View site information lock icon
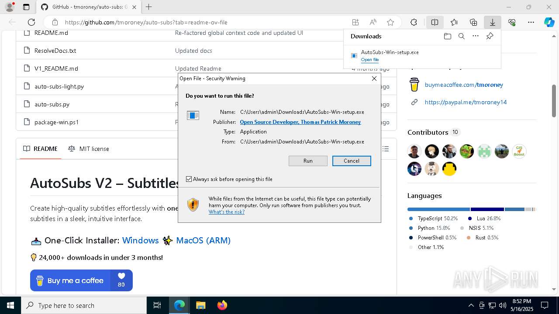Screen dimensions: 559x314 point(55,22)
